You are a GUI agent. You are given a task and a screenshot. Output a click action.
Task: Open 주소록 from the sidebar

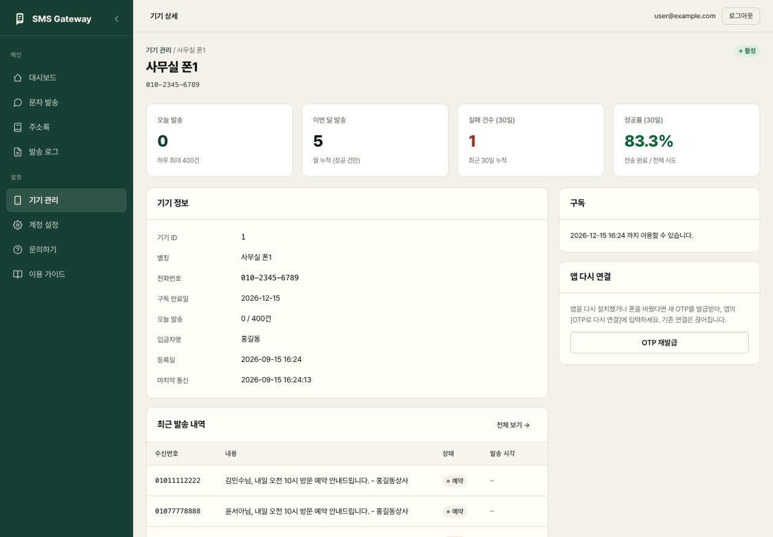[66, 127]
